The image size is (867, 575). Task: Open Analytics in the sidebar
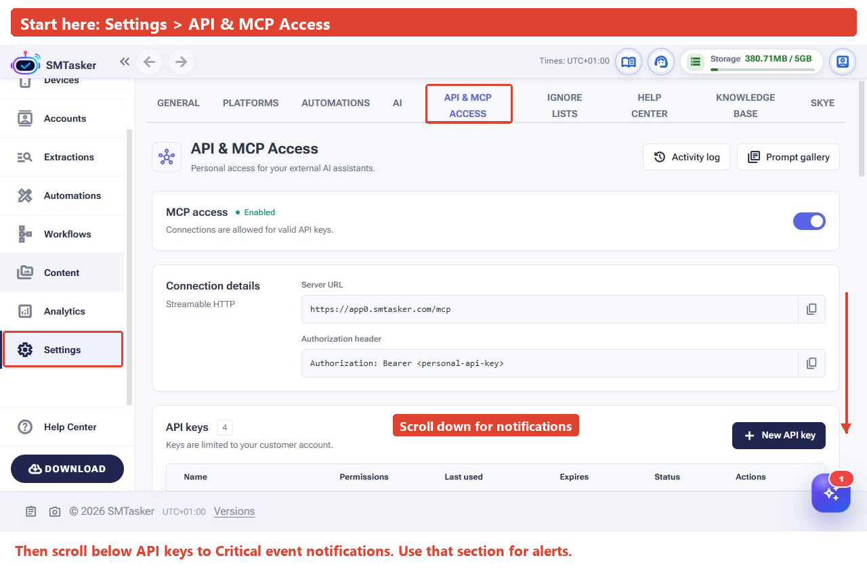(x=62, y=311)
